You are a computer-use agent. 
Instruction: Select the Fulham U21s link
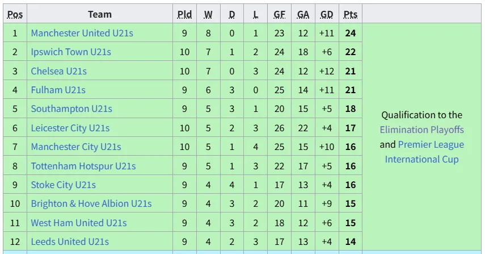tap(58, 90)
